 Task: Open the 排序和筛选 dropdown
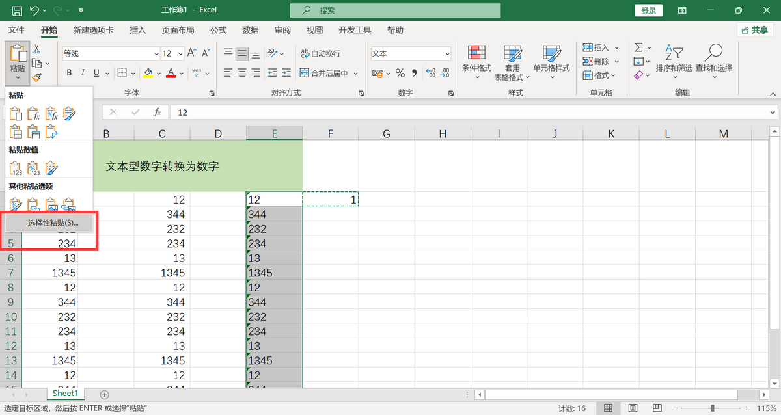674,62
